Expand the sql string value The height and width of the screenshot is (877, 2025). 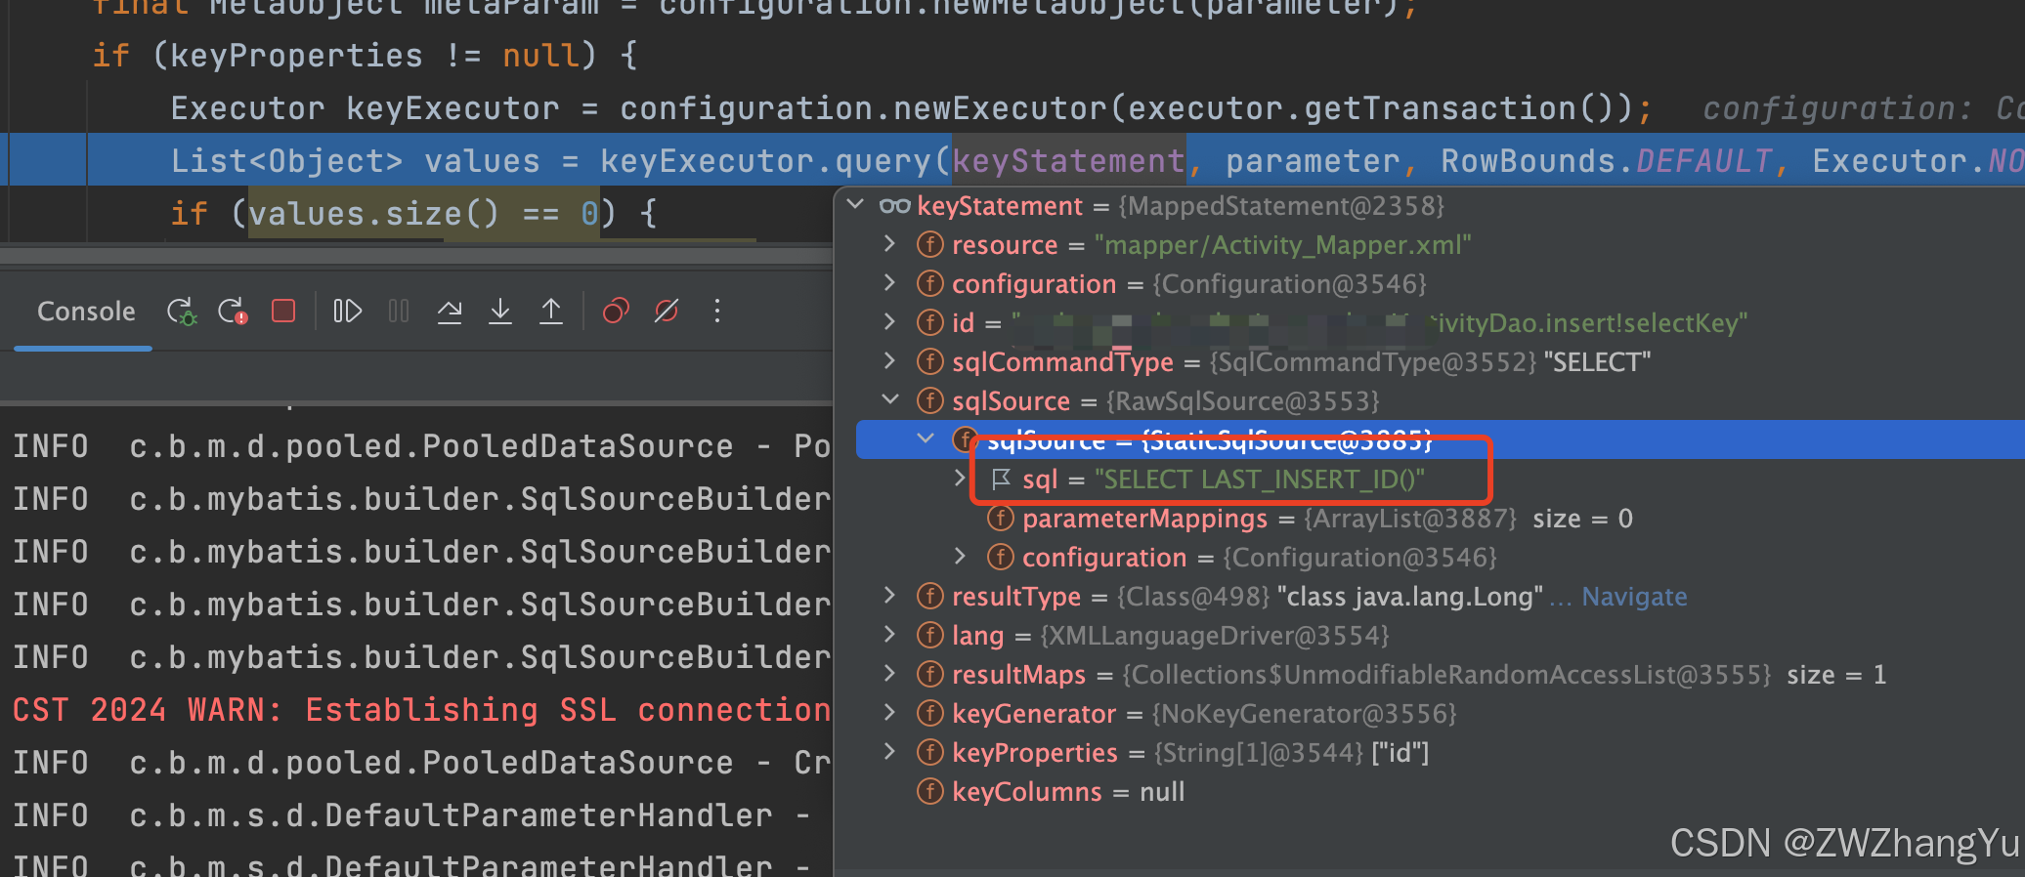point(961,478)
